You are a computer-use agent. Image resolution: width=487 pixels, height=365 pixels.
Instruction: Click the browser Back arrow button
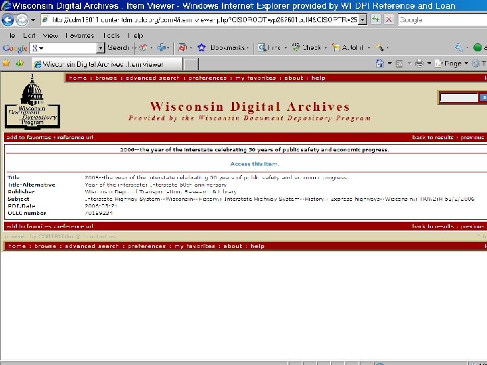coord(7,20)
